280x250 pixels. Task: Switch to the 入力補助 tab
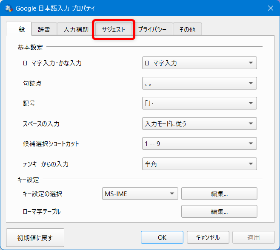coord(76,29)
